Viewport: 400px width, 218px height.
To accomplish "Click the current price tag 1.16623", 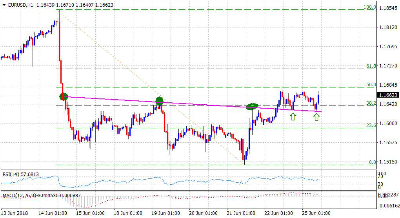I will click(x=388, y=95).
